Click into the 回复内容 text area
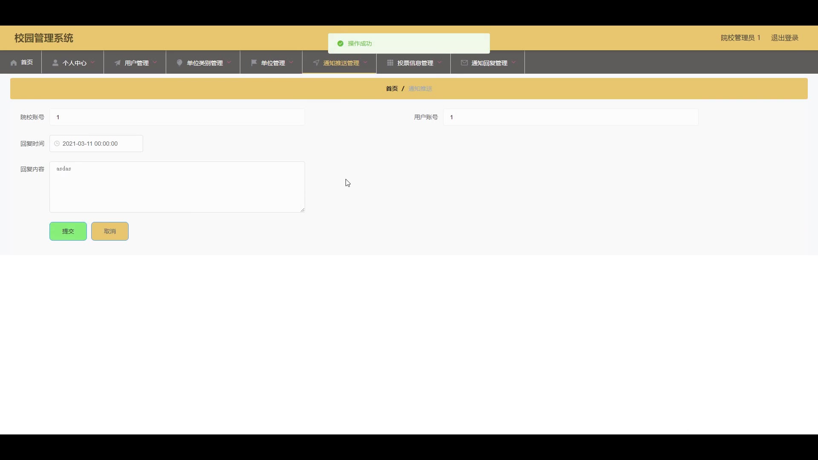 (177, 187)
